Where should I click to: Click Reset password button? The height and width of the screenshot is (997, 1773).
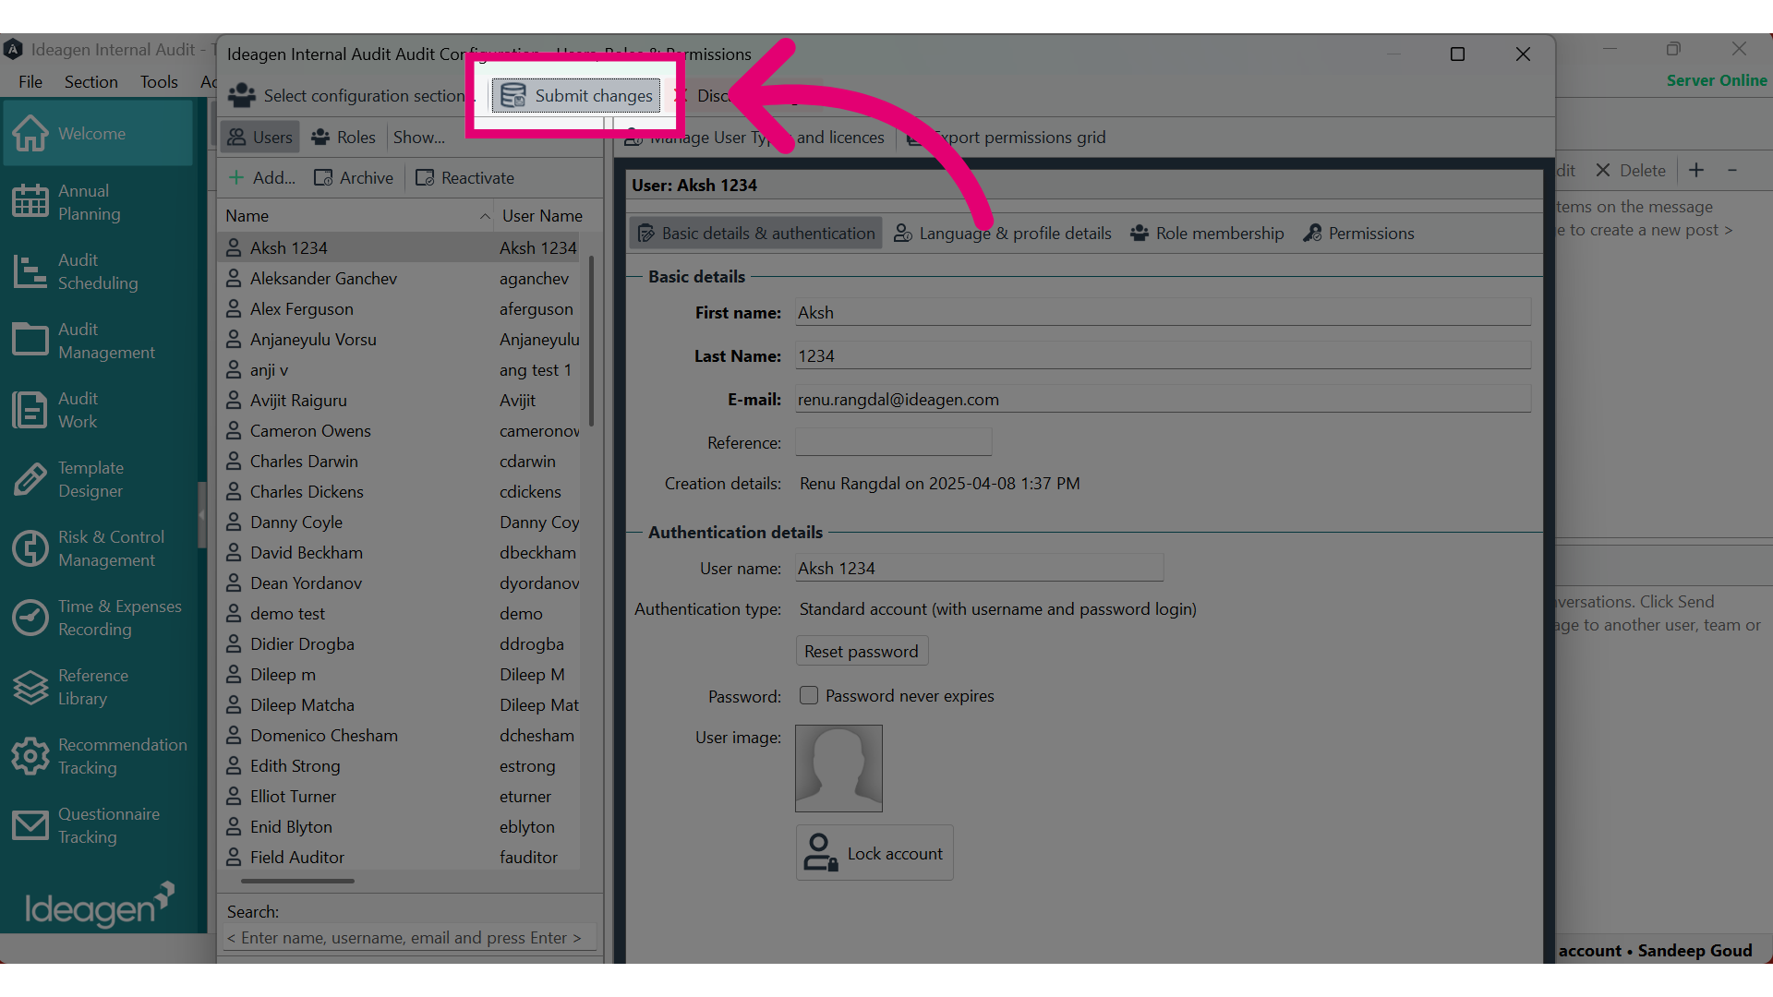click(862, 651)
